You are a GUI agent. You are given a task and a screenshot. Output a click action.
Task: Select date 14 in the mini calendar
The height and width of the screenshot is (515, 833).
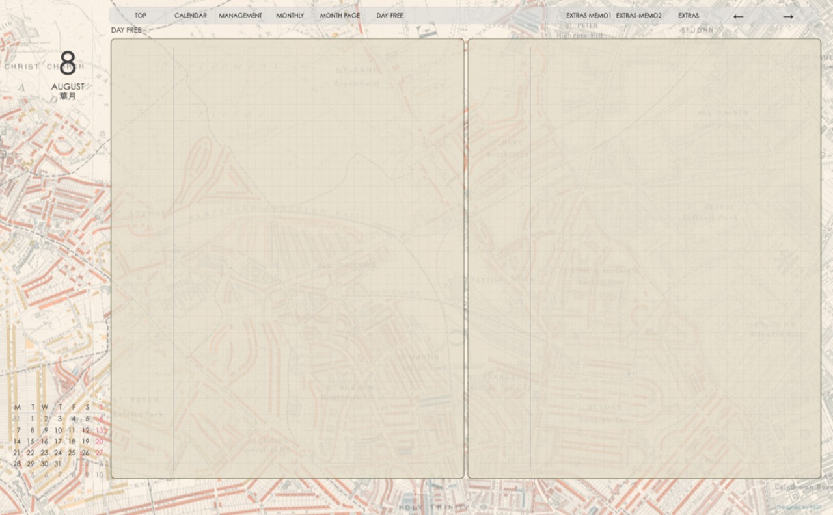(x=17, y=442)
